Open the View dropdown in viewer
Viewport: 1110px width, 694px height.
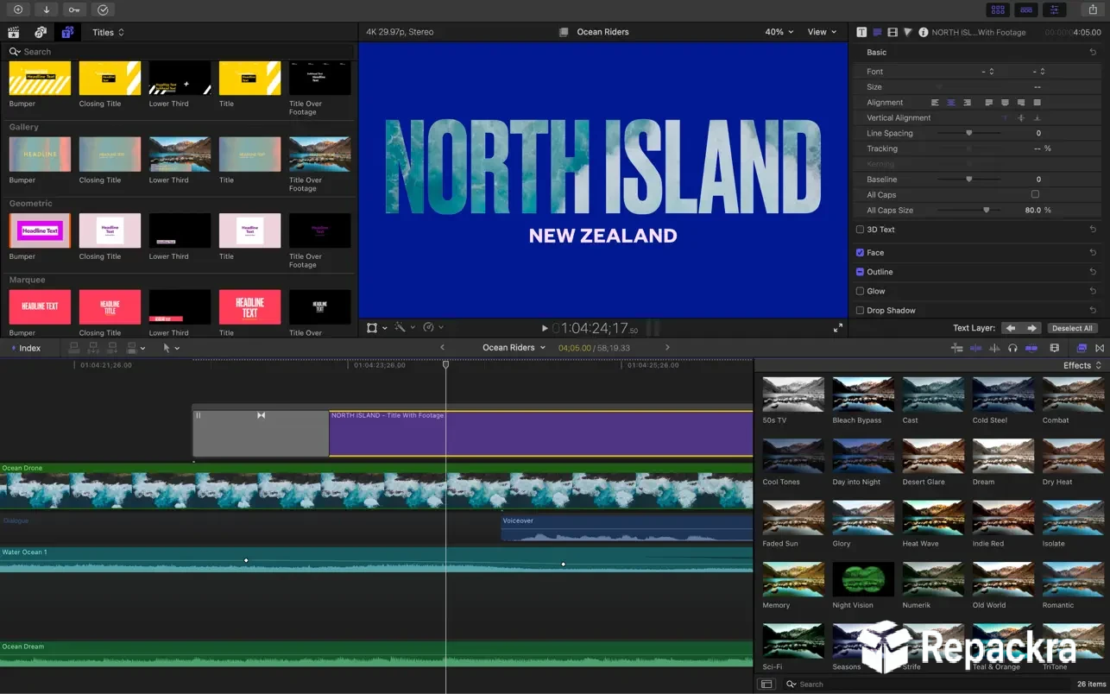tap(822, 32)
